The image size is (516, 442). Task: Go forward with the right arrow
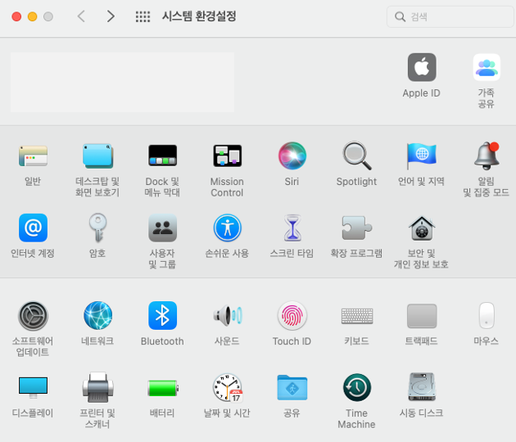[x=111, y=16]
